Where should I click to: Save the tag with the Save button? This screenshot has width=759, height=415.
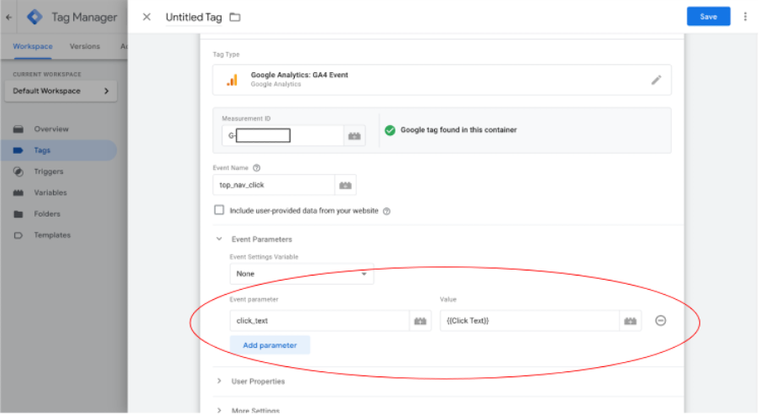click(x=708, y=17)
